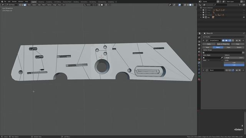This screenshot has height=138, width=246.
Task: Select solid viewport shading
Action: coord(190,5)
